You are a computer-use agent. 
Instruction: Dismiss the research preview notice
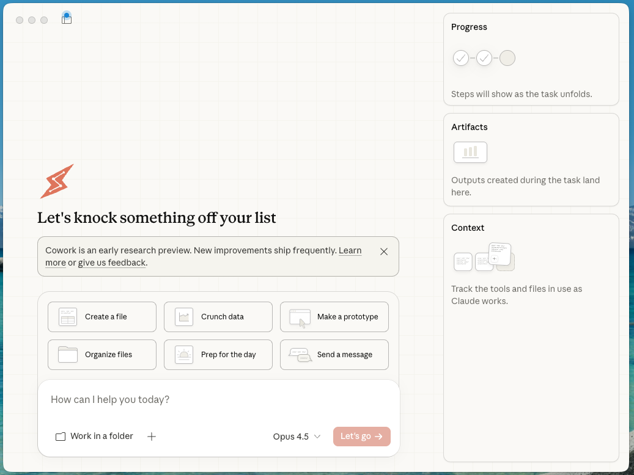click(384, 251)
